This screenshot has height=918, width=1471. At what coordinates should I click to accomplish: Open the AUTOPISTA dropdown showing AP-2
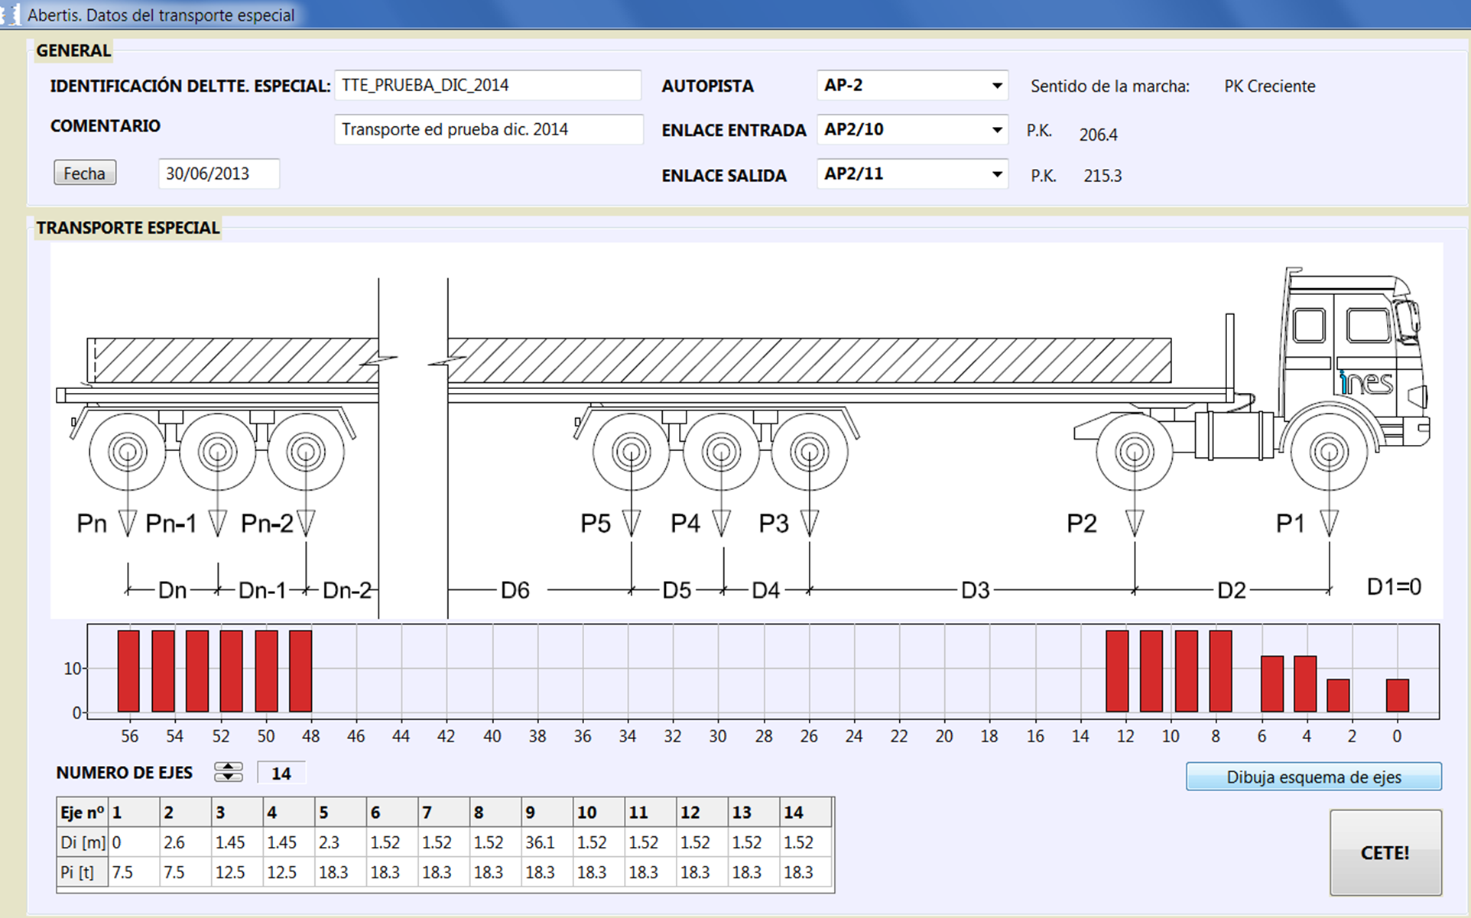point(912,85)
